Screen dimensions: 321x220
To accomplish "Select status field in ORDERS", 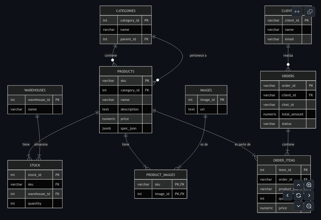I will (288, 124).
